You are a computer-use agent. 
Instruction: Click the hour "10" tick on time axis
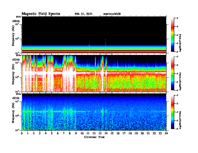point(82,133)
